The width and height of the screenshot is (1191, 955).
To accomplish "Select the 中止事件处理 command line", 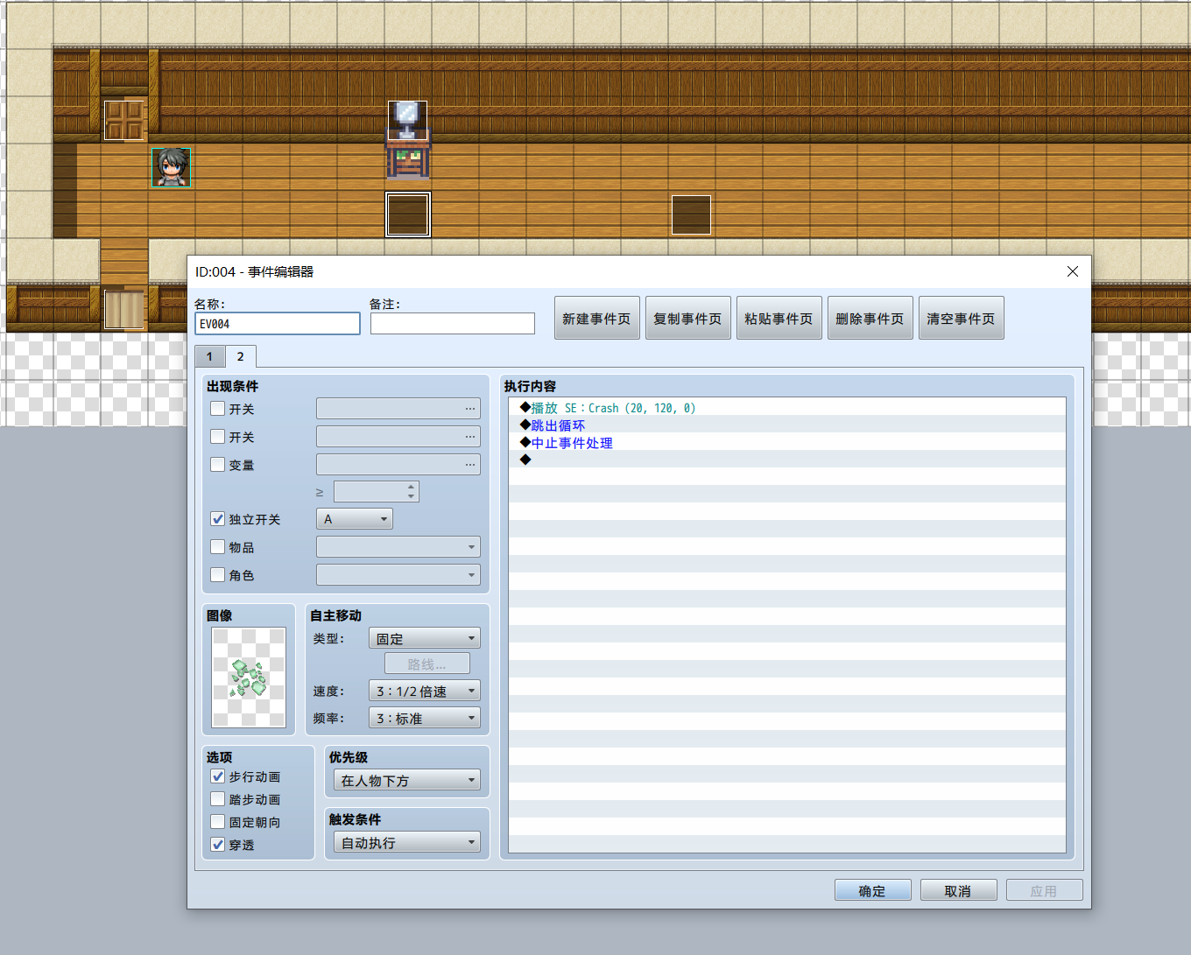I will pyautogui.click(x=787, y=443).
